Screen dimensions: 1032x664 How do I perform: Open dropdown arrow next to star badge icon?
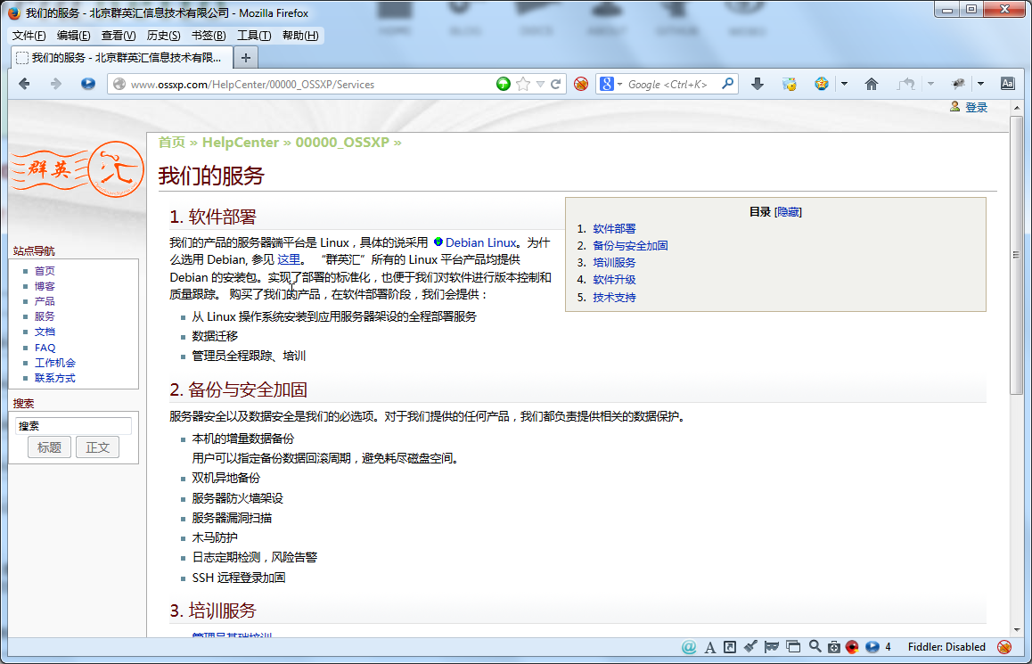click(x=845, y=85)
